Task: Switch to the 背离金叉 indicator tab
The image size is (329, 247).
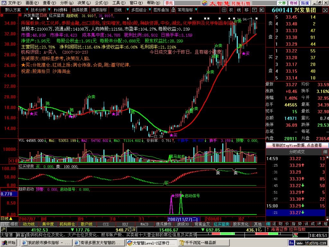Action: 202,224
